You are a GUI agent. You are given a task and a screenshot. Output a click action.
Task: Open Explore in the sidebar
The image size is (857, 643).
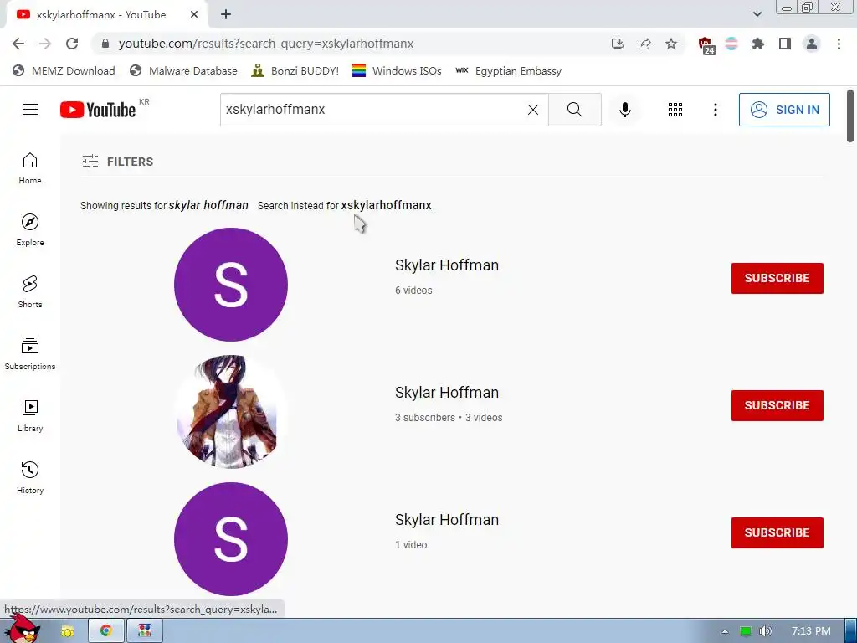tap(30, 229)
